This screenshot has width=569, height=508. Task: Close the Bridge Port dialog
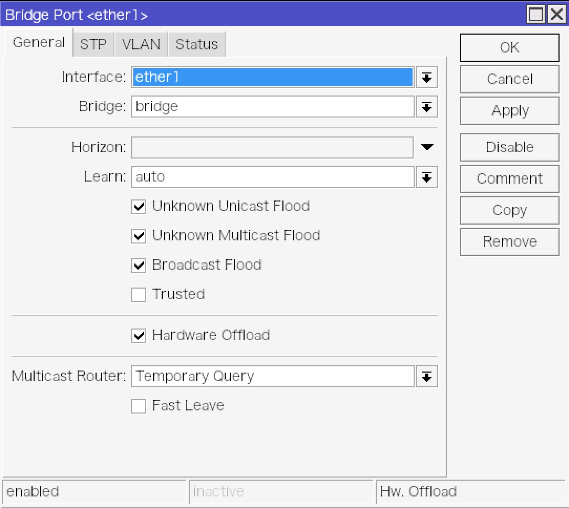tap(556, 15)
